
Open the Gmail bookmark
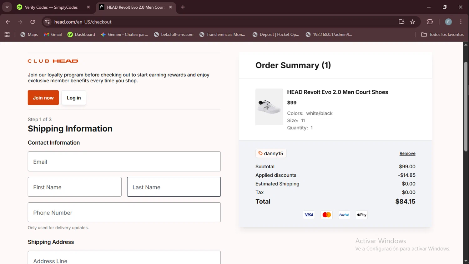pyautogui.click(x=53, y=35)
